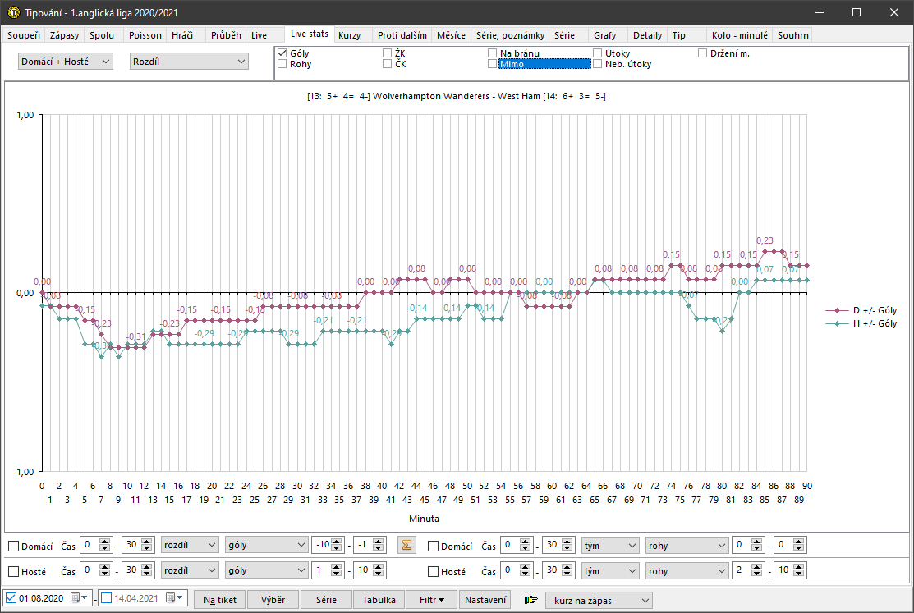Uncheck the Góly checkbox
This screenshot has width=914, height=613.
click(282, 53)
